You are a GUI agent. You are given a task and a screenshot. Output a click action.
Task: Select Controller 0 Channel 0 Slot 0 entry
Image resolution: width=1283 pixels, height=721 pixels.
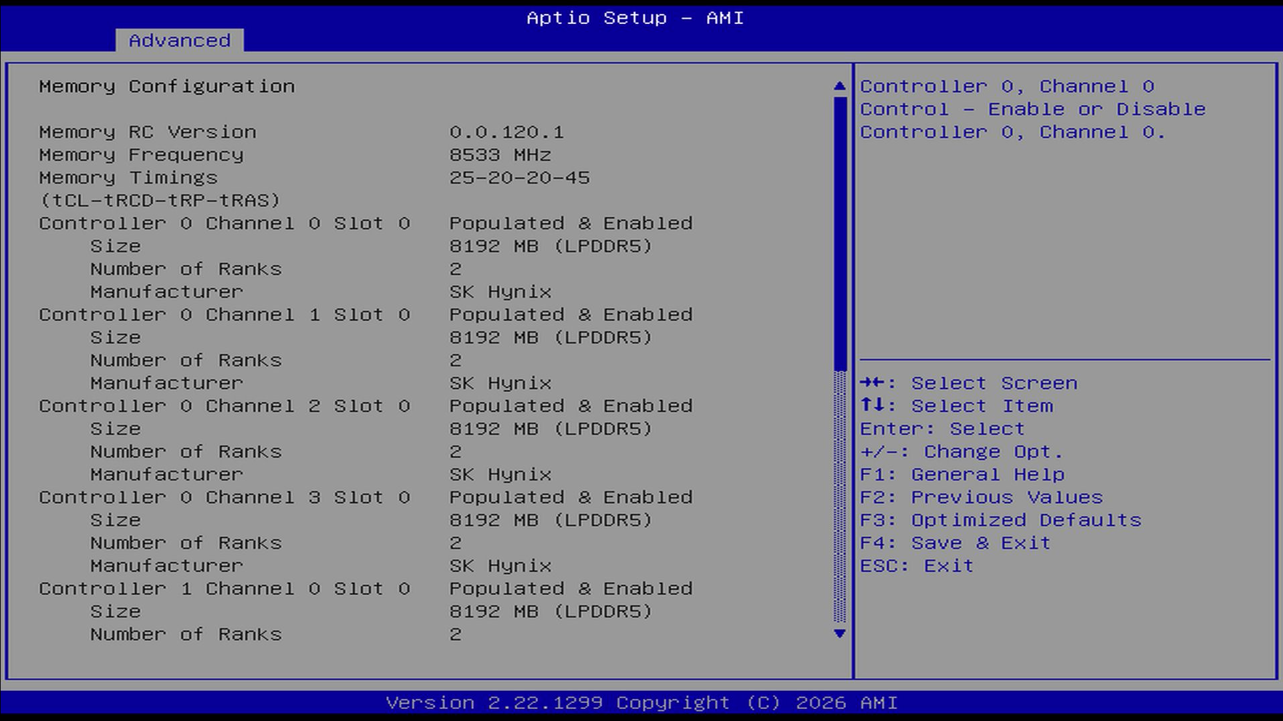coord(225,224)
